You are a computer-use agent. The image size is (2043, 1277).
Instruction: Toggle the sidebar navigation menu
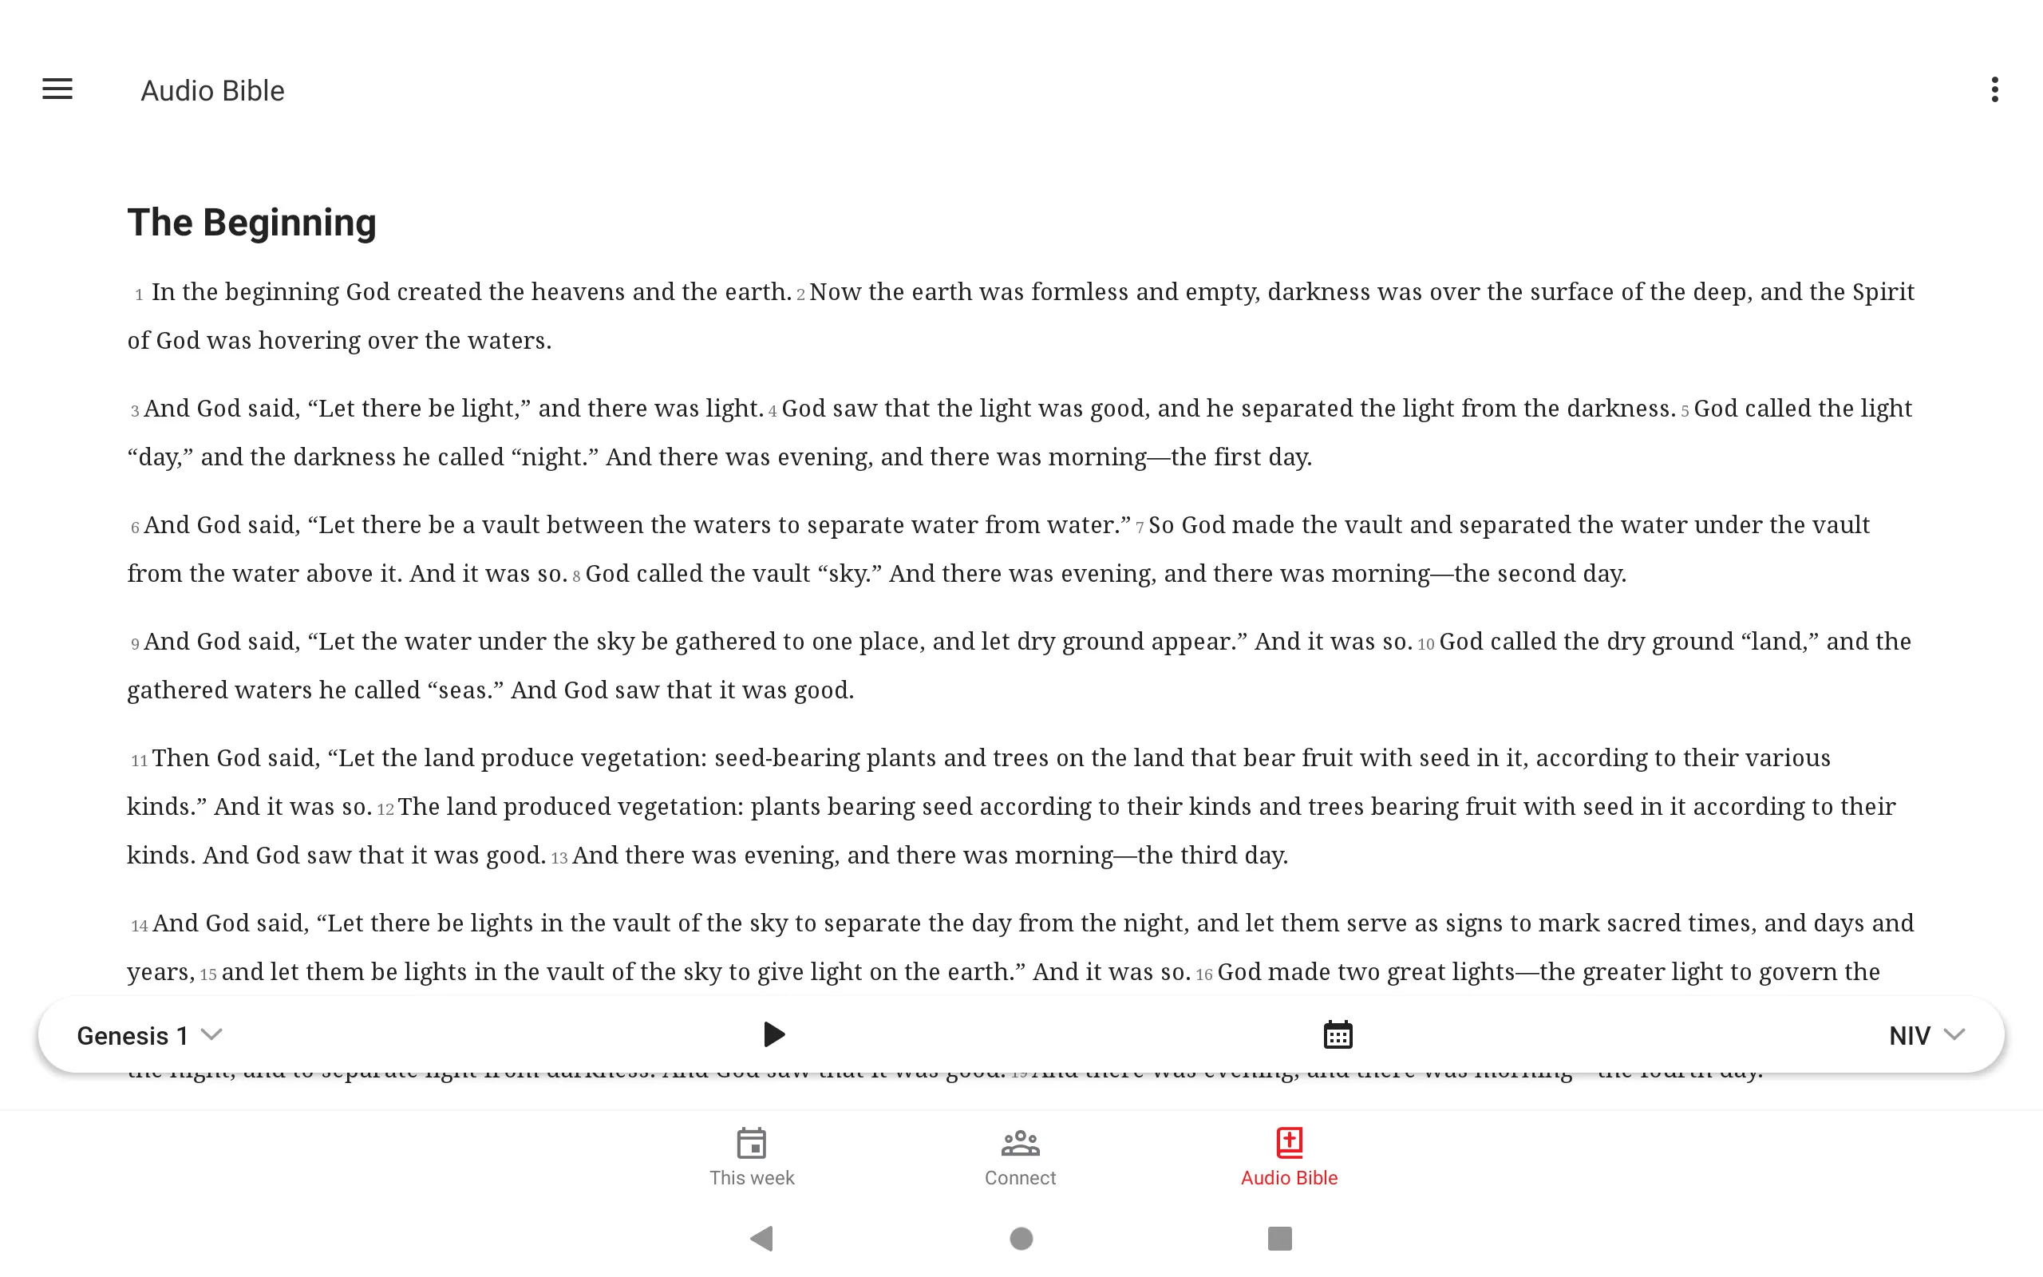click(x=59, y=89)
